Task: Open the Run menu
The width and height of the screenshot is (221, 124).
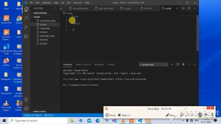Action: (x=69, y=2)
